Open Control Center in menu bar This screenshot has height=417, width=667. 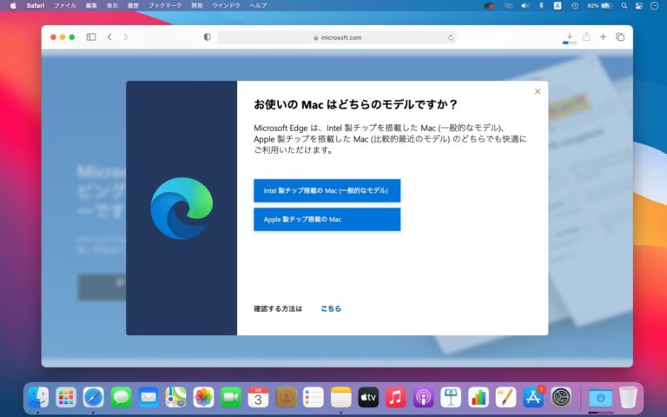pyautogui.click(x=639, y=5)
